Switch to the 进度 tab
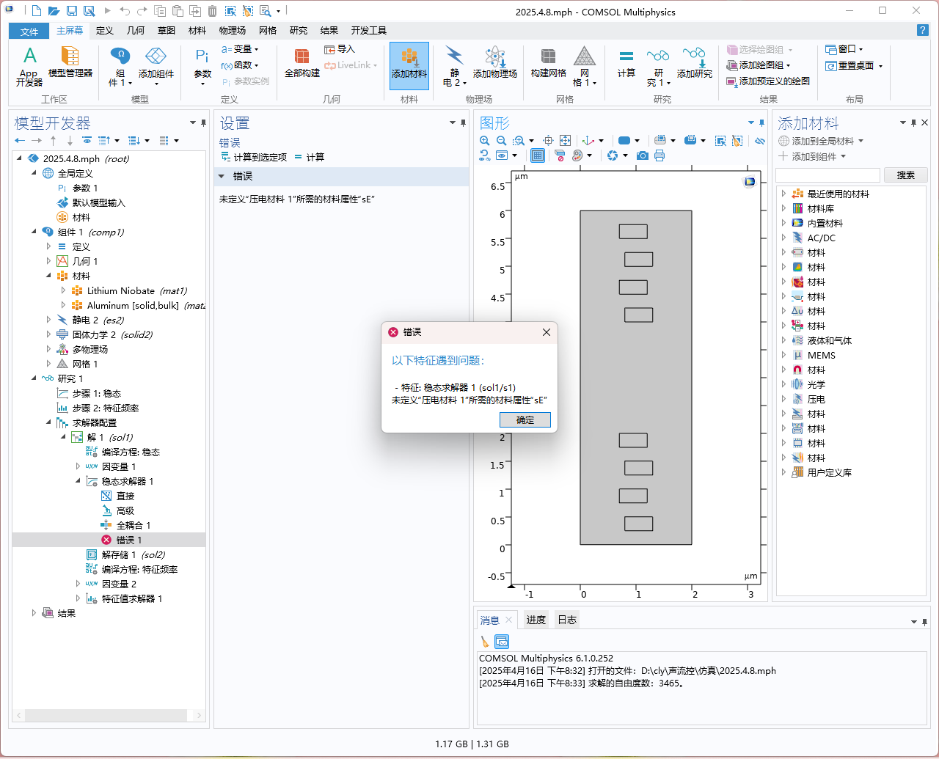Image resolution: width=939 pixels, height=759 pixels. (x=536, y=620)
